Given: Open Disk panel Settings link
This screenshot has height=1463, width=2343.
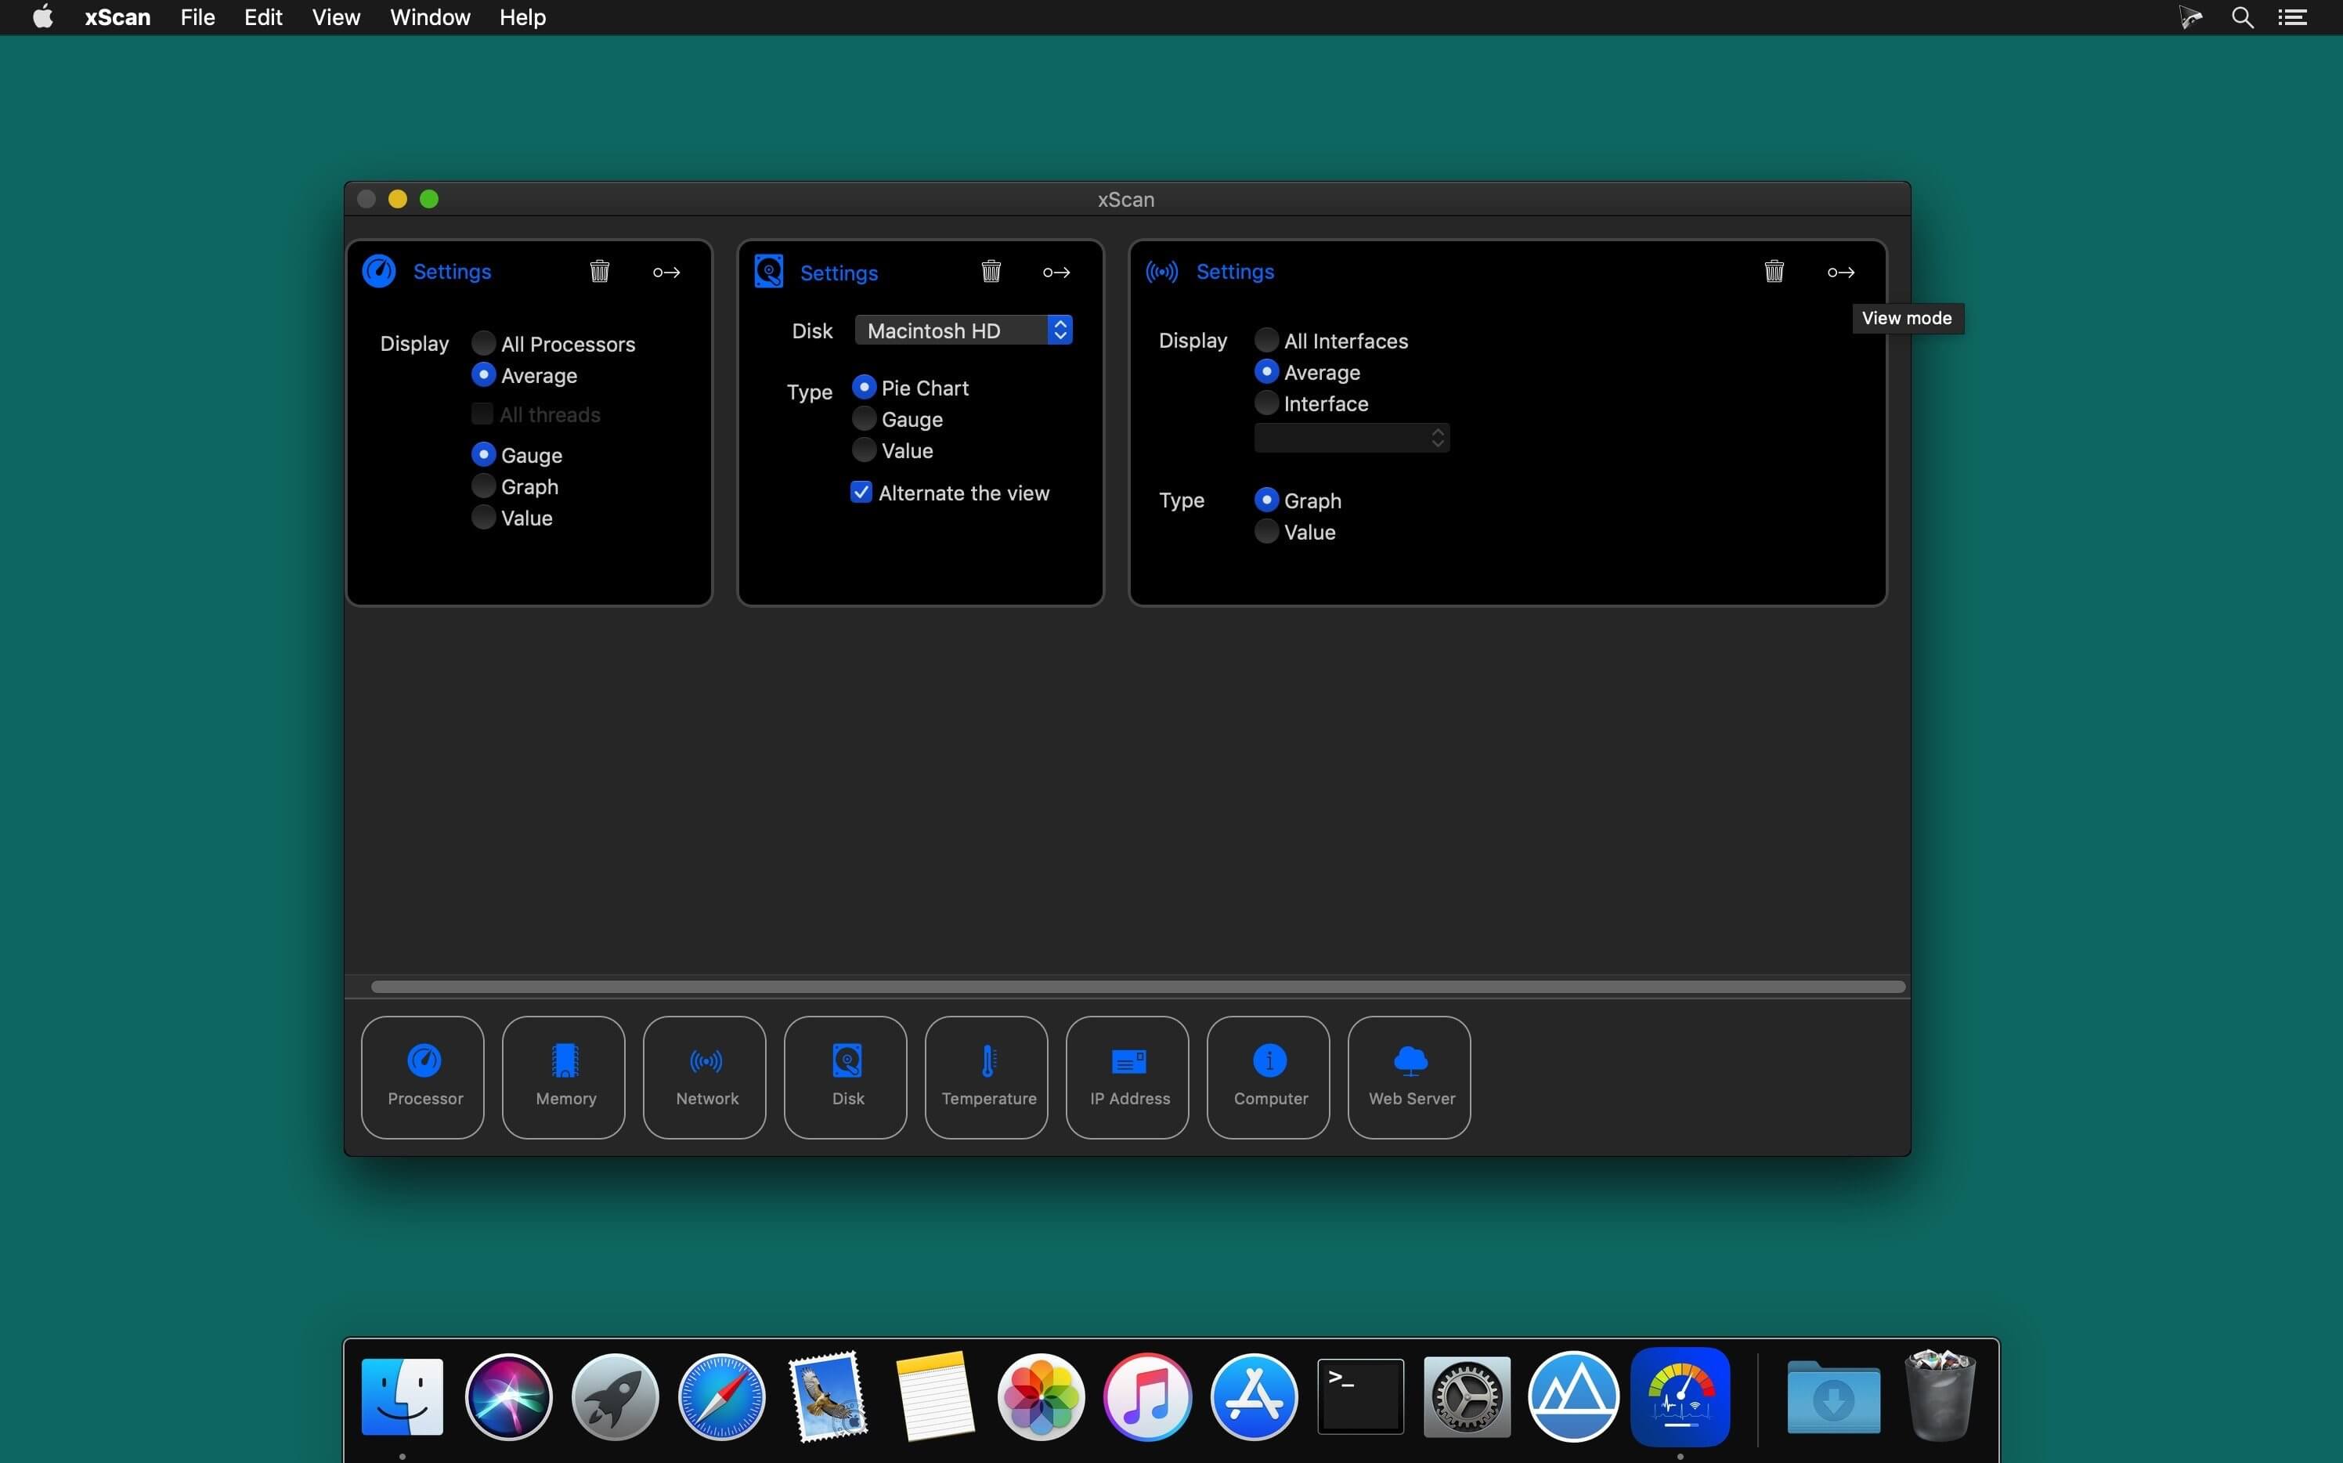Looking at the screenshot, I should (x=839, y=273).
